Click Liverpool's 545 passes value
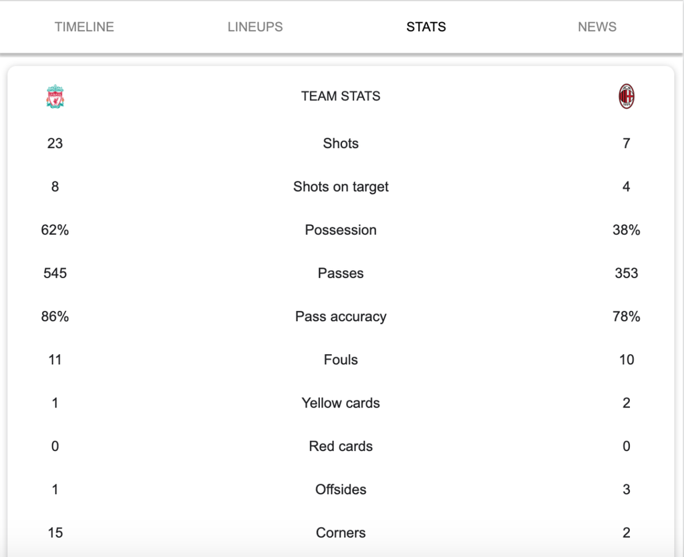684x557 pixels. (x=55, y=273)
